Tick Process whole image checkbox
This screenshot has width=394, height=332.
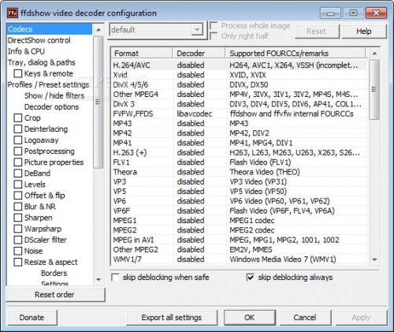click(x=214, y=26)
